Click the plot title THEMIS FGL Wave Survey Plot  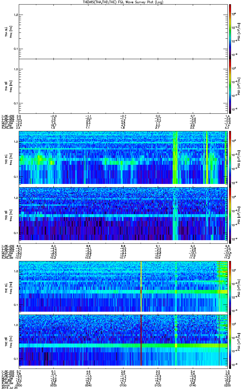[123, 2]
